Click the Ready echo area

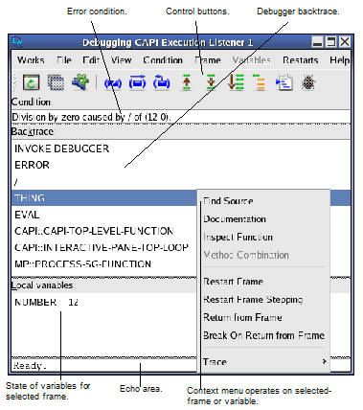coord(104,365)
